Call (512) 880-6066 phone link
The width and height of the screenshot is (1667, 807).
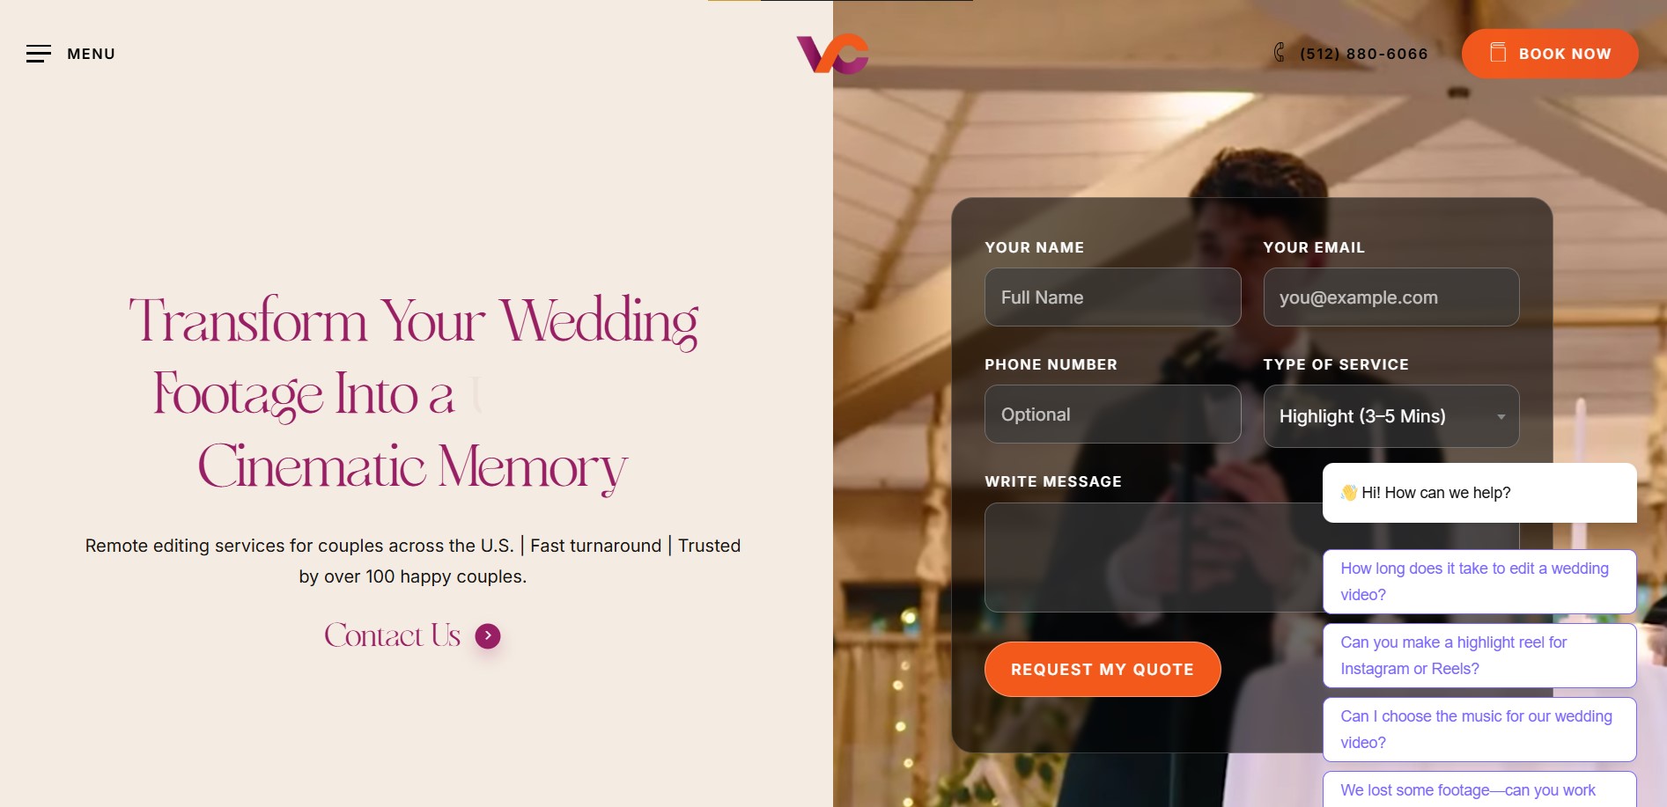[1364, 54]
